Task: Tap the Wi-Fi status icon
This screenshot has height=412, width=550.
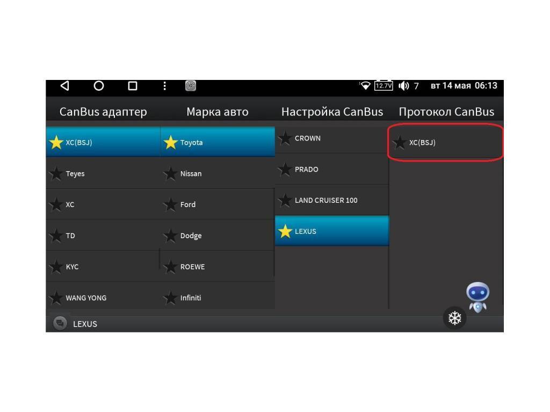Action: [x=365, y=86]
